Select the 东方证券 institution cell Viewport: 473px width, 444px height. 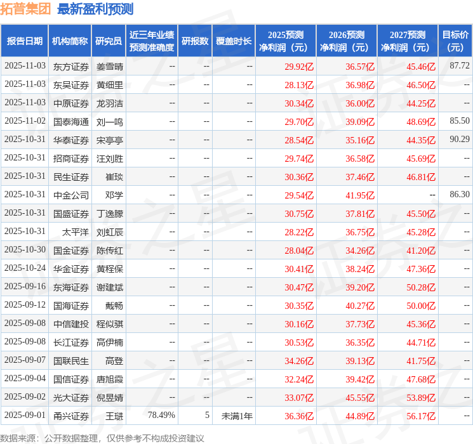pos(71,67)
